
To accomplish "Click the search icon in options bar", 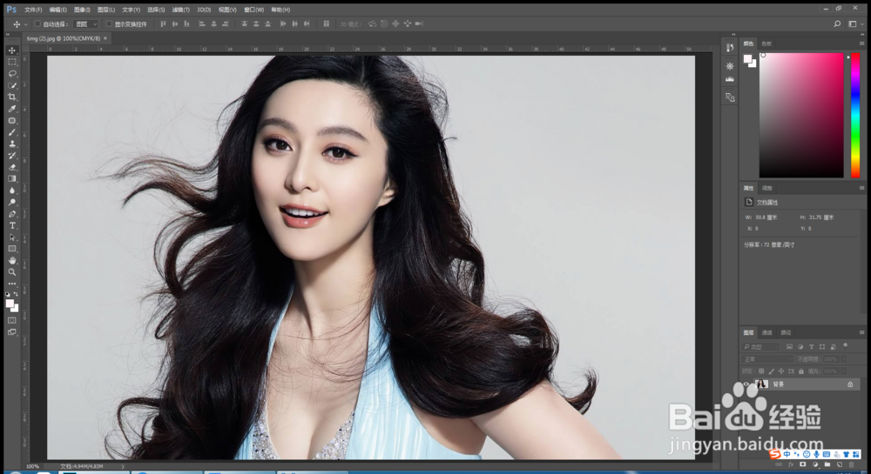I will coord(837,23).
